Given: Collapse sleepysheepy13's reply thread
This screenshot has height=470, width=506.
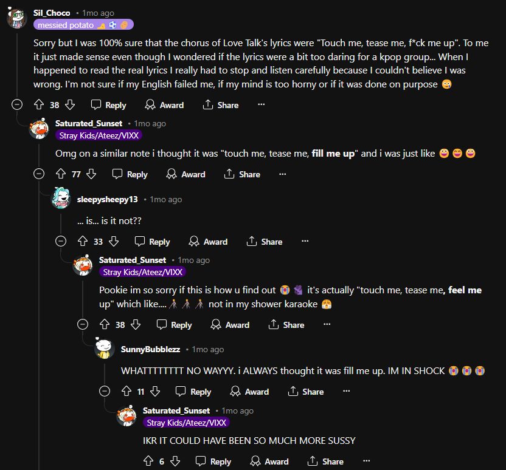Looking at the screenshot, I should tap(60, 242).
